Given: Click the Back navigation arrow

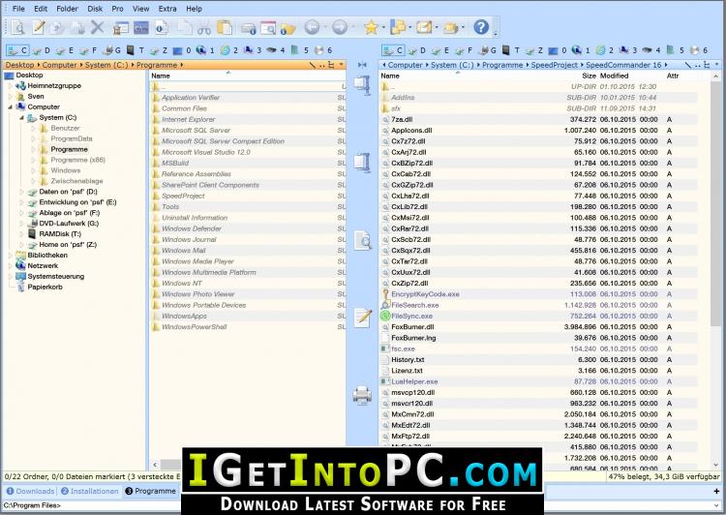Looking at the screenshot, I should point(312,28).
